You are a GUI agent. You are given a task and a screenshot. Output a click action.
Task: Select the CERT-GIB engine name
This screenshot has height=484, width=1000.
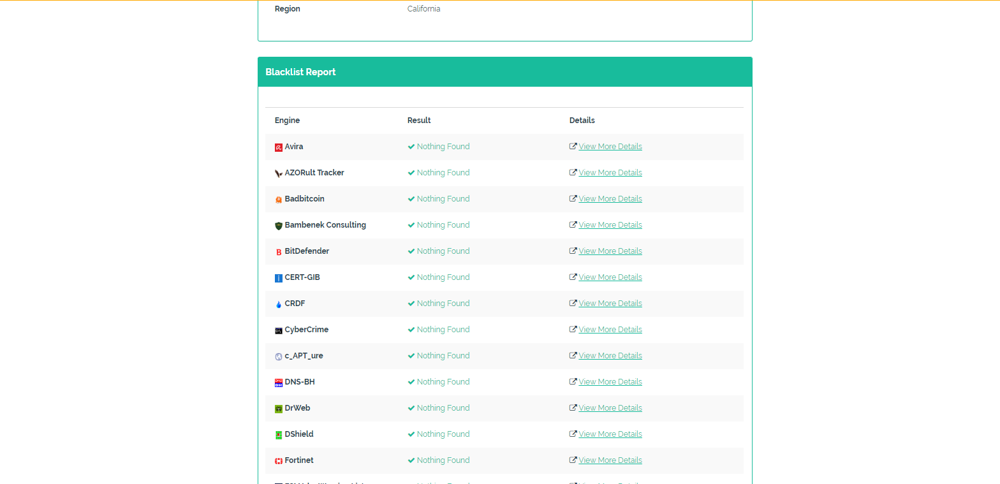coord(302,277)
